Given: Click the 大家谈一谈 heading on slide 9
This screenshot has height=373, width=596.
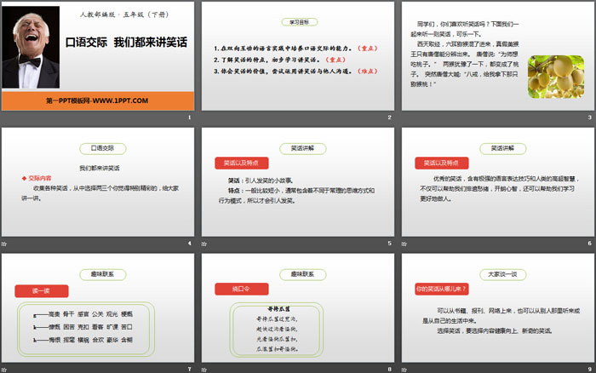Looking at the screenshot, I should (497, 274).
